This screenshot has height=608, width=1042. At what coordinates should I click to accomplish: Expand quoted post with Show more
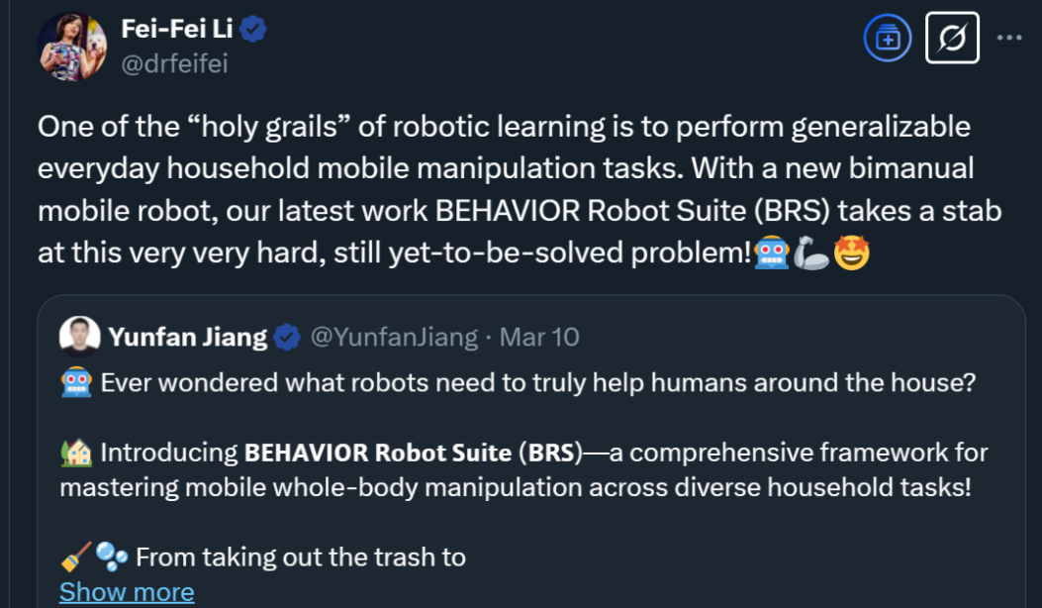127,592
